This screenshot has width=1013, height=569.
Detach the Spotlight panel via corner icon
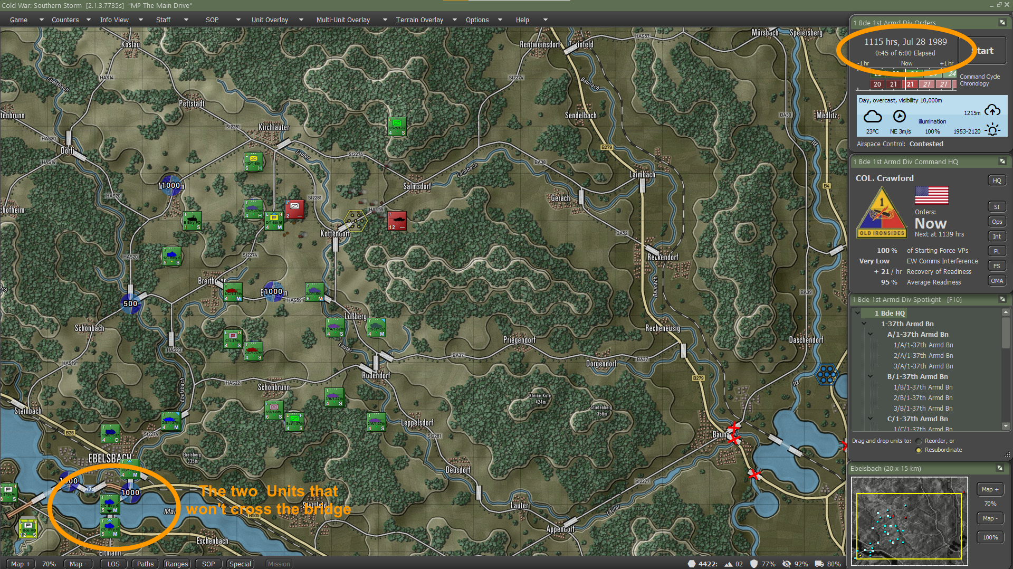click(x=1002, y=299)
